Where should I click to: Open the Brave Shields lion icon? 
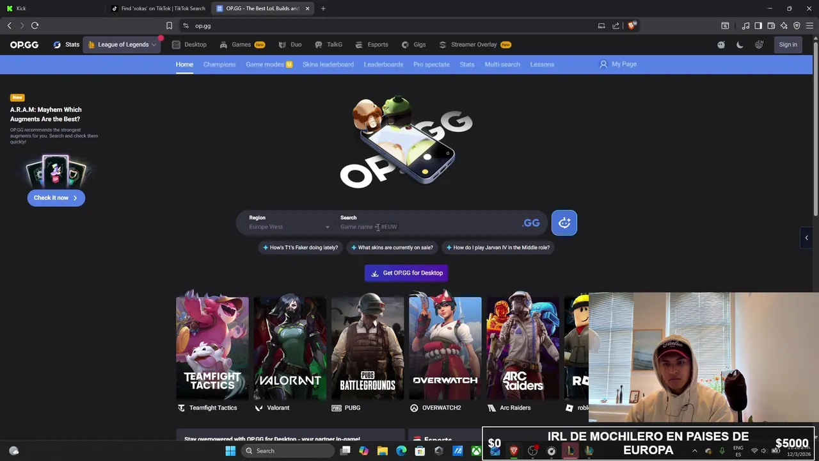pyautogui.click(x=632, y=26)
